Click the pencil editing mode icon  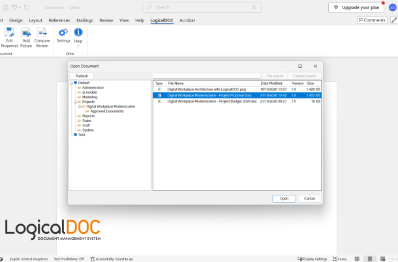click(394, 20)
